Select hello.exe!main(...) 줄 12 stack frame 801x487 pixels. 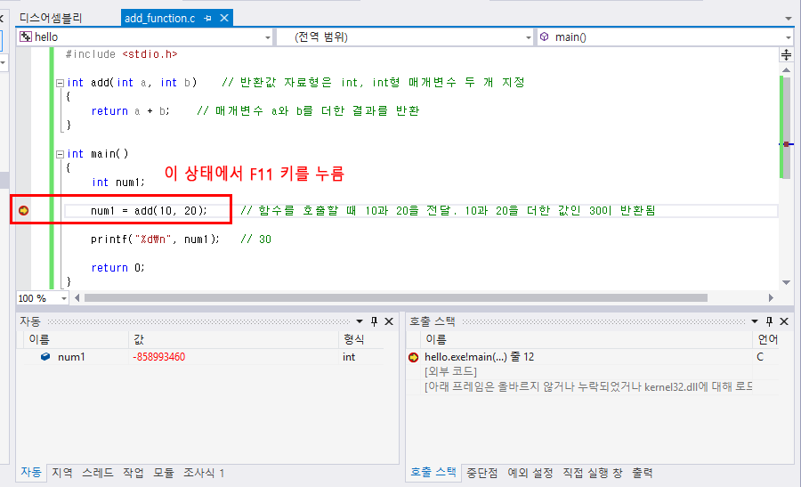[479, 357]
